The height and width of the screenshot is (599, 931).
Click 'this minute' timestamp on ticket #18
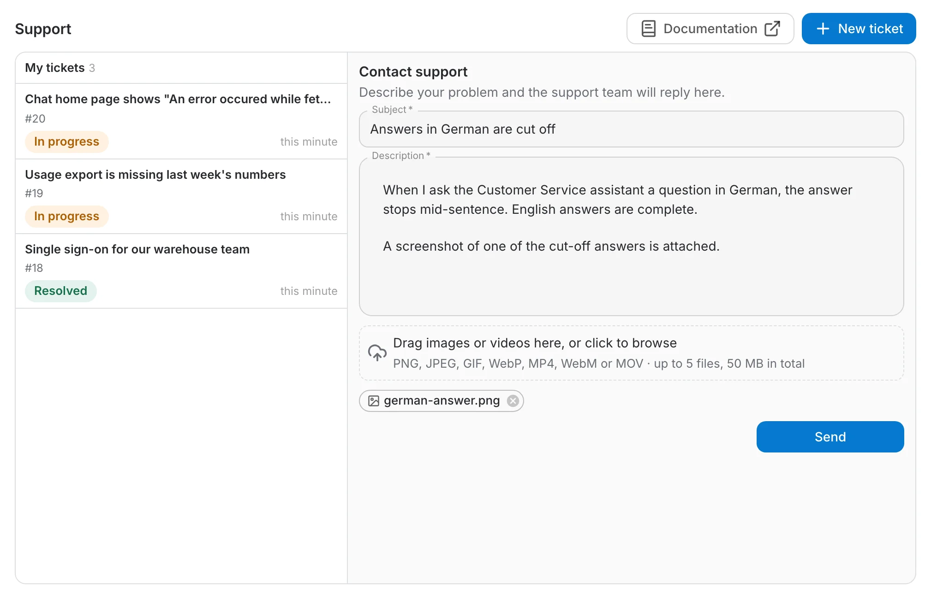point(309,291)
